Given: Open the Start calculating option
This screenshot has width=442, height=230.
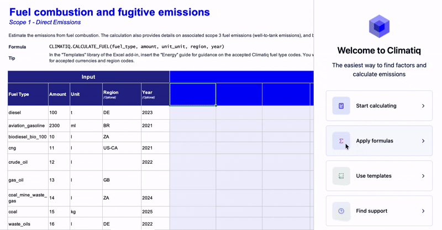Looking at the screenshot, I should tap(379, 106).
